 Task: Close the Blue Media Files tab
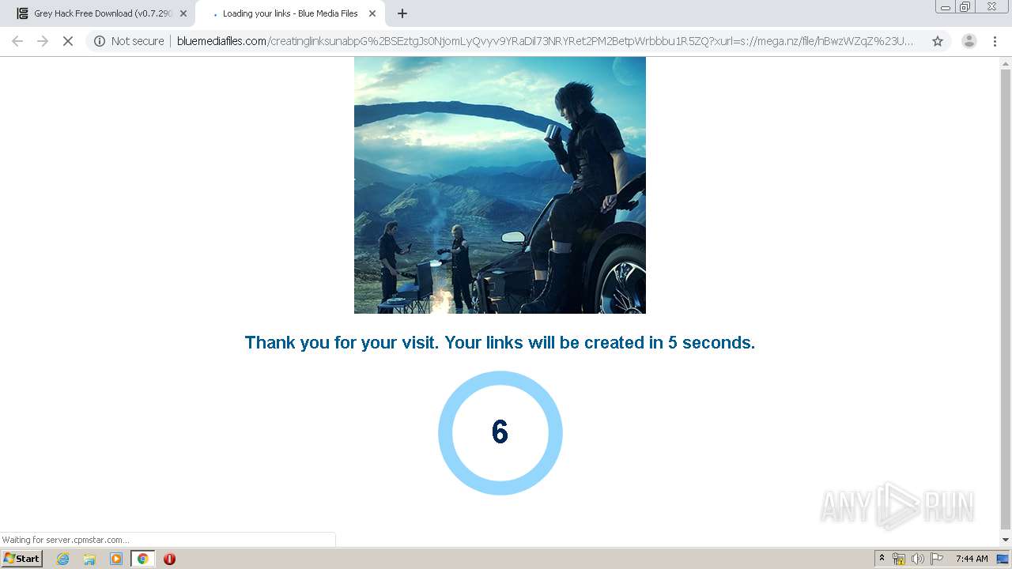(372, 13)
